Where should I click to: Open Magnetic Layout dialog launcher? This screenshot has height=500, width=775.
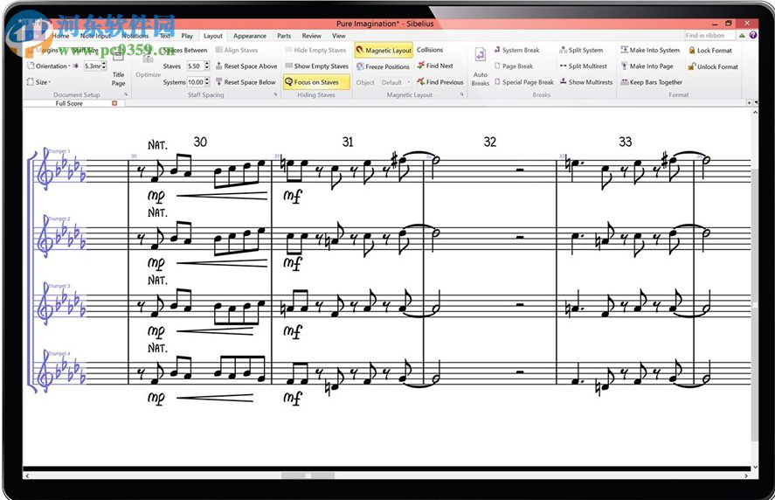(462, 94)
